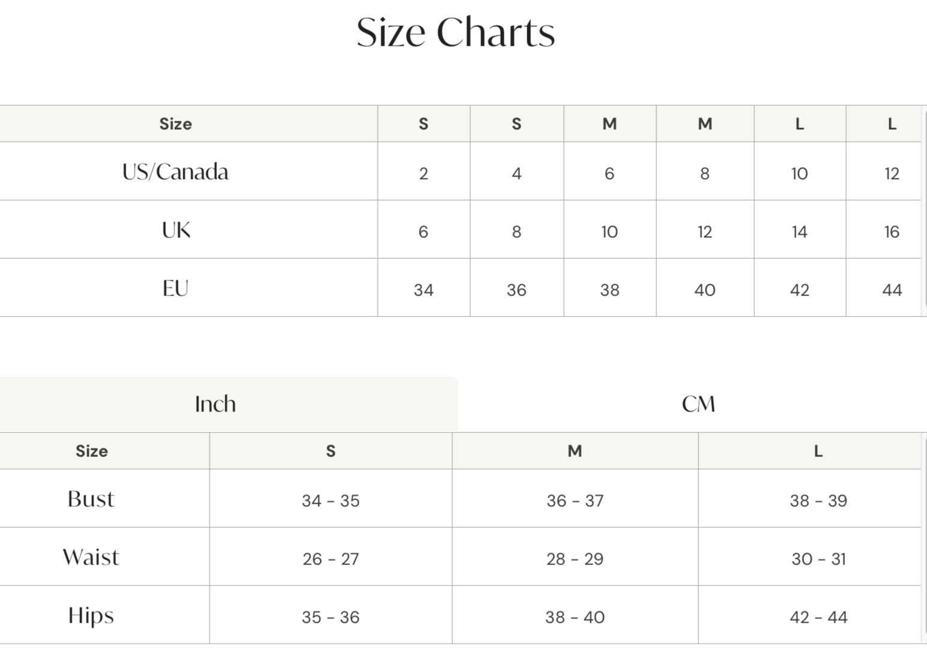The width and height of the screenshot is (927, 652).
Task: Click the Hips 35 - 36 measurement cell
Action: [x=330, y=617]
